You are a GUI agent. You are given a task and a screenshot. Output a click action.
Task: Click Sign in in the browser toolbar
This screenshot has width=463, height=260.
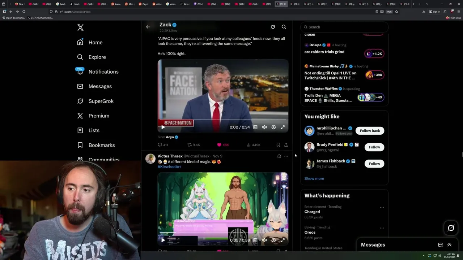pyautogui.click(x=434, y=12)
